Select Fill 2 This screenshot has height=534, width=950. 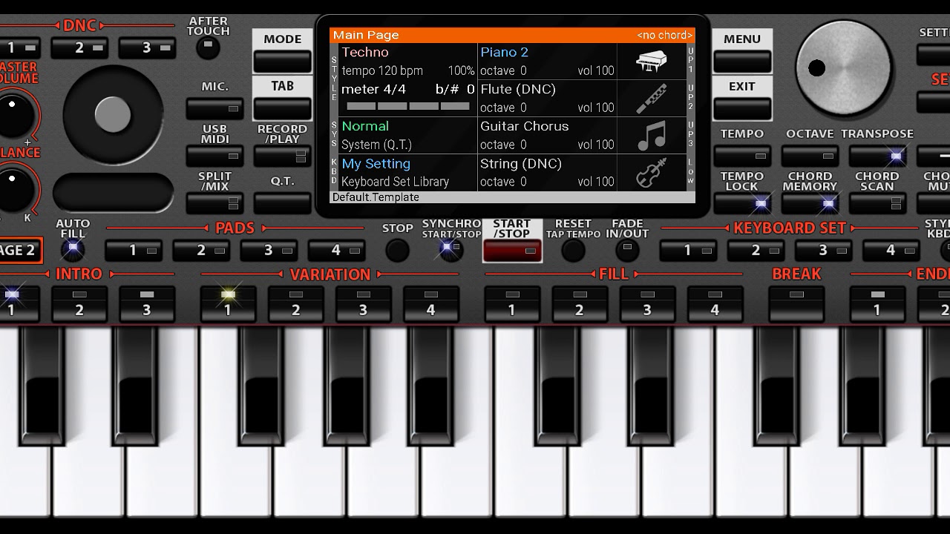pos(580,303)
